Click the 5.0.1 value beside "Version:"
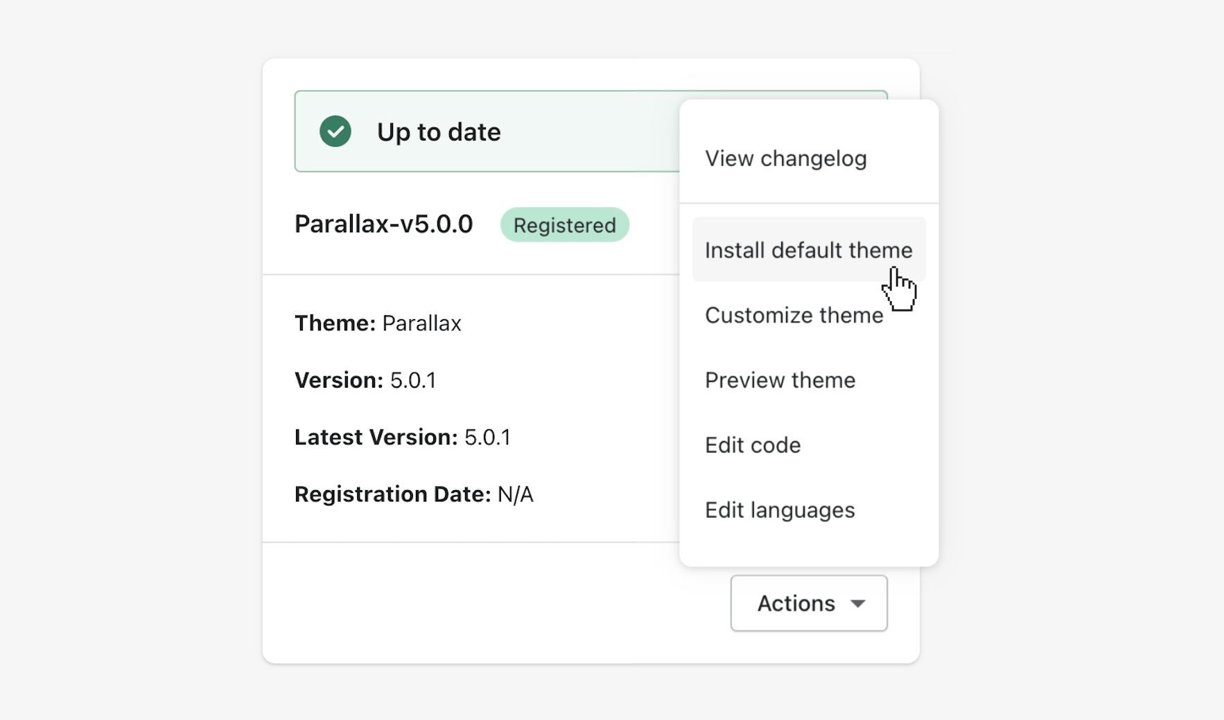This screenshot has width=1224, height=720. point(413,380)
